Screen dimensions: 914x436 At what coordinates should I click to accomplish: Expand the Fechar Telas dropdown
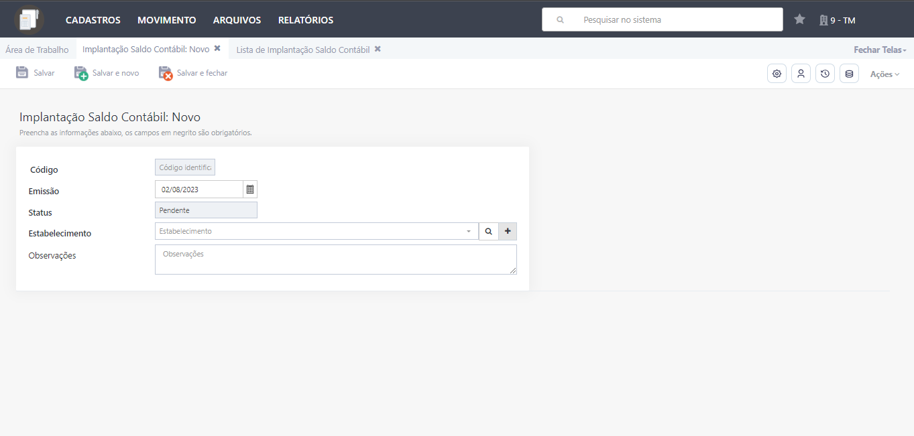click(x=880, y=50)
